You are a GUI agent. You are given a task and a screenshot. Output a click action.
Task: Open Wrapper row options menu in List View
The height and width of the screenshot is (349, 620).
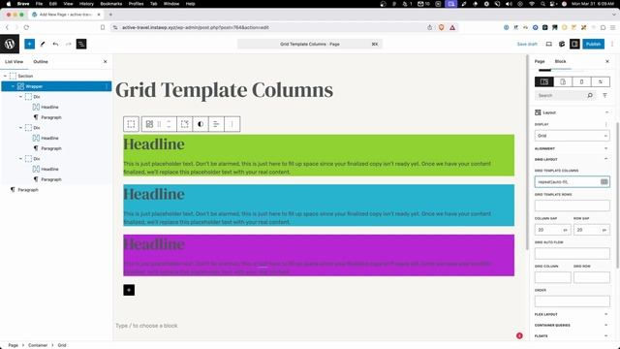pyautogui.click(x=107, y=86)
